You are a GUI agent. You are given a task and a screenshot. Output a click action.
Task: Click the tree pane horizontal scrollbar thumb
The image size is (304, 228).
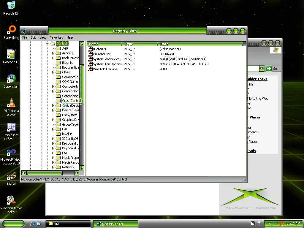point(45,173)
